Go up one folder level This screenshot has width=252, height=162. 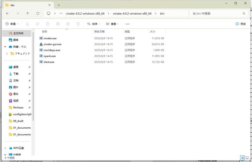28,14
